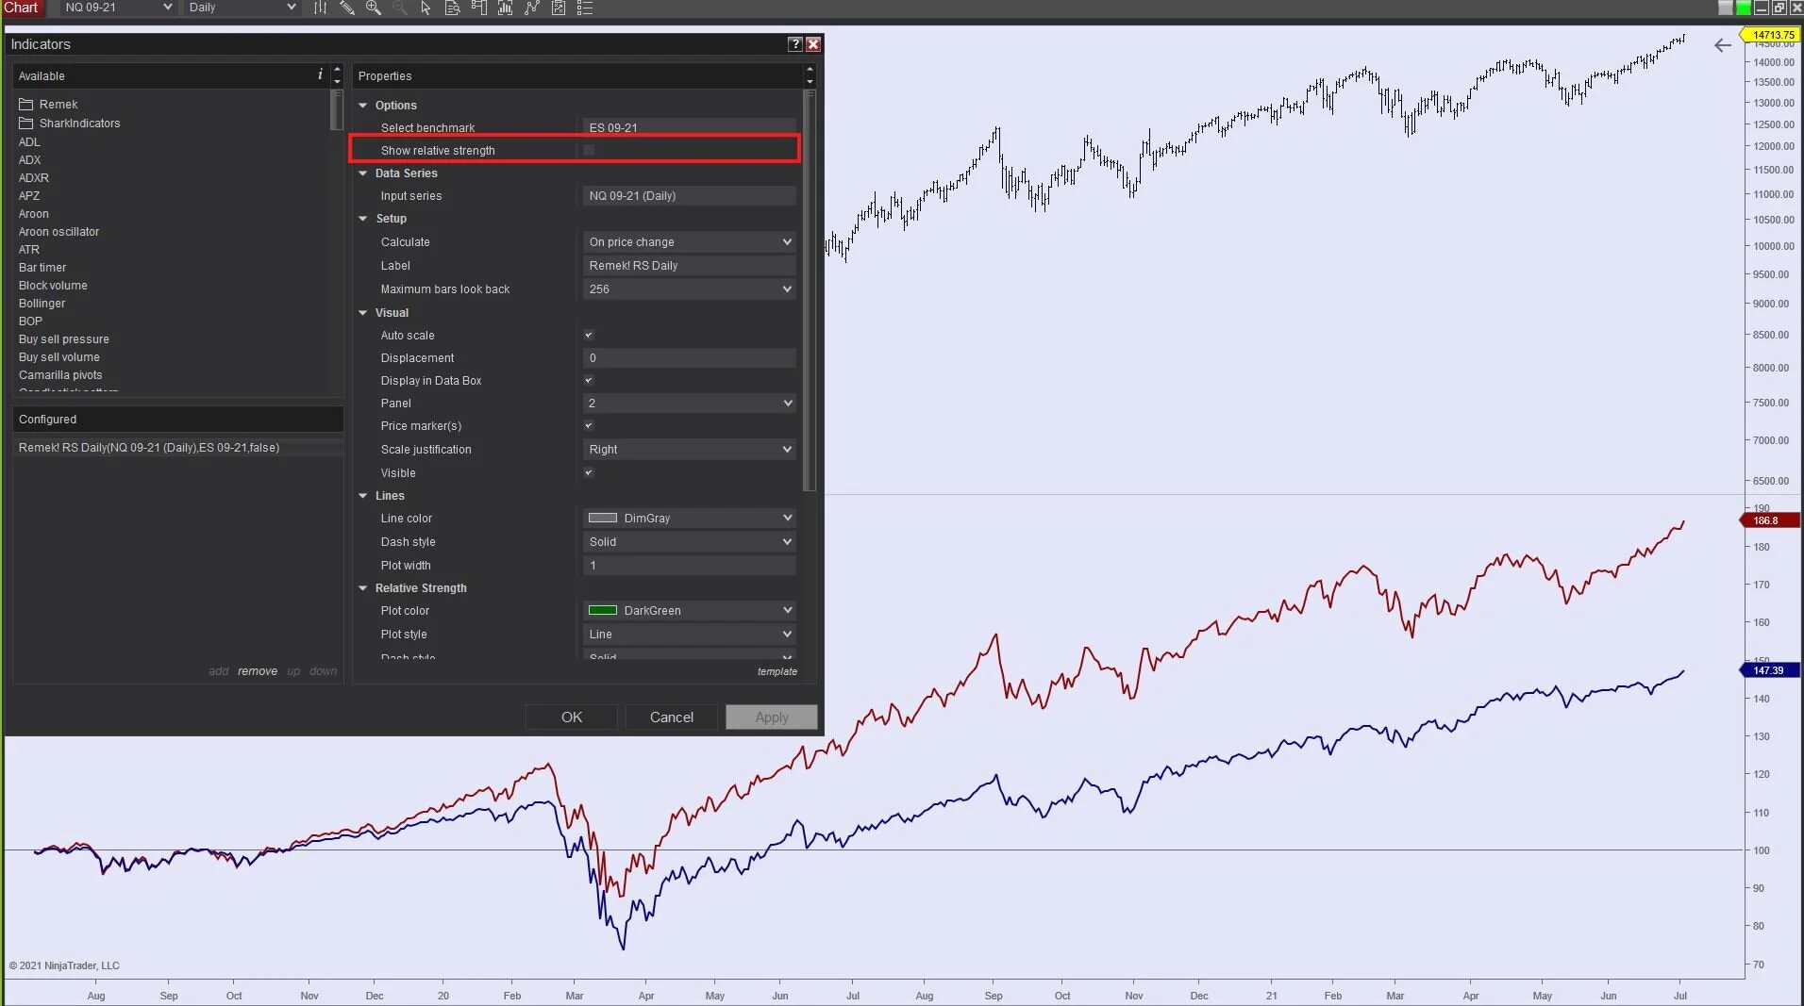
Task: Toggle the Visible checkbox
Action: coord(589,472)
